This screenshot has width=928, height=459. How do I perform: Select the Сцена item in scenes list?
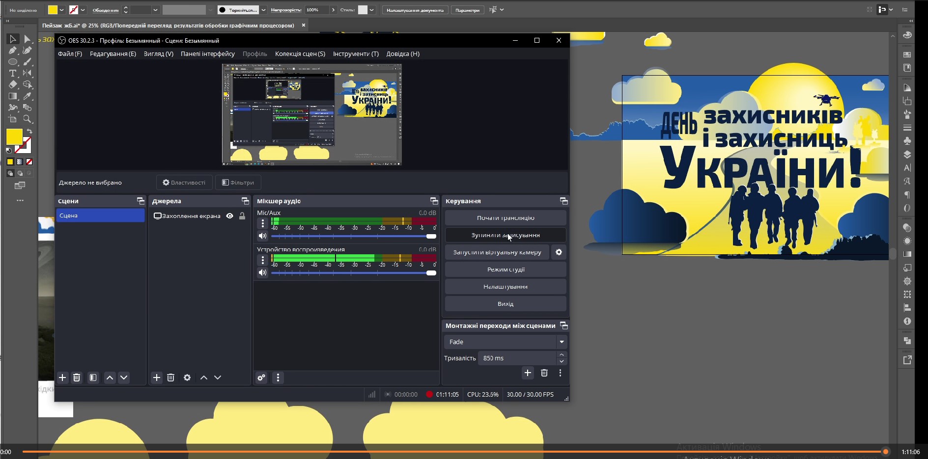point(100,216)
